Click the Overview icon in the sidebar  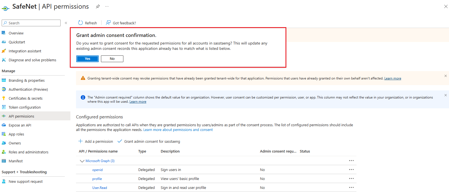4,33
